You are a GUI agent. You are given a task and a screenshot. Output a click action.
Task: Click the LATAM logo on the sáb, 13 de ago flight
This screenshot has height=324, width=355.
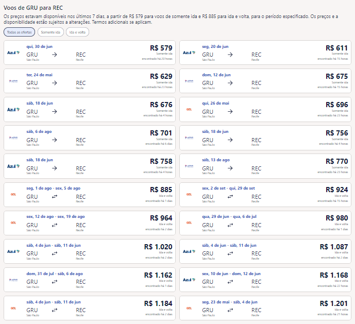189,166
